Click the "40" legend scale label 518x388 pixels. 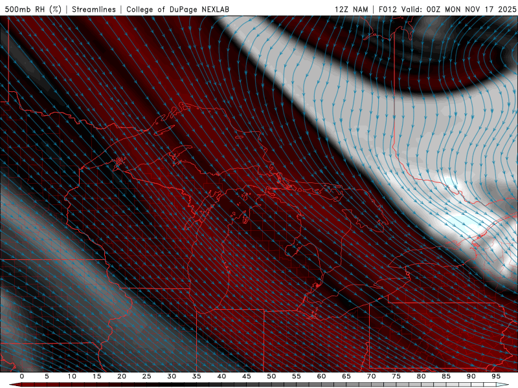pos(221,376)
